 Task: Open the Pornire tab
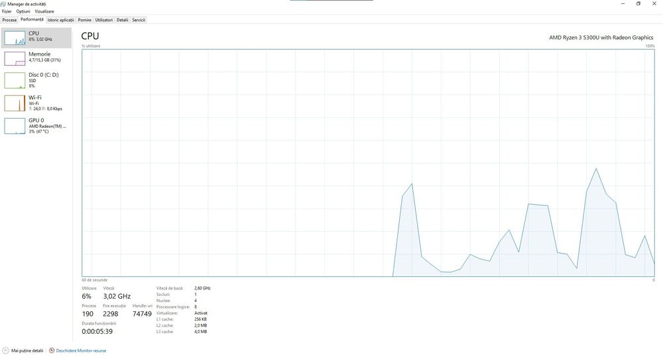(x=85, y=20)
